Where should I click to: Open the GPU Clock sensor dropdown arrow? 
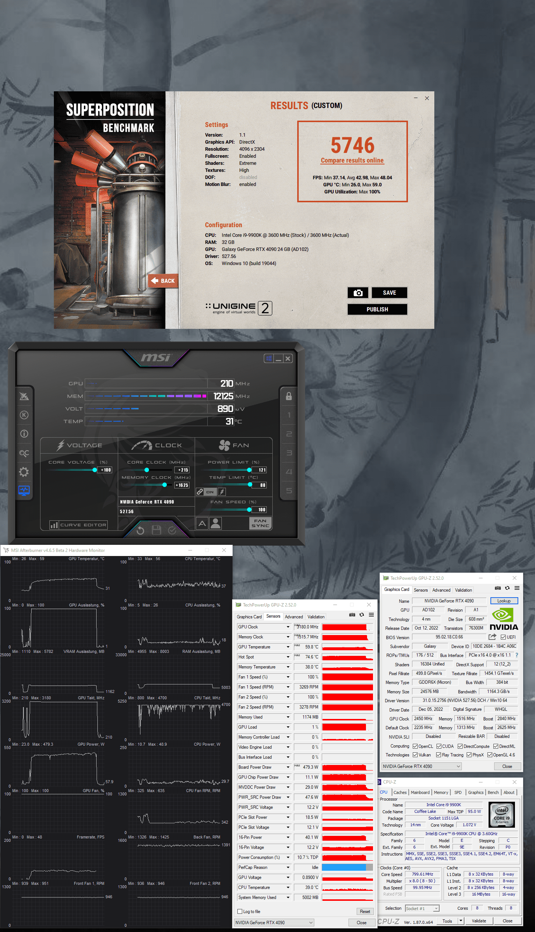(x=288, y=627)
